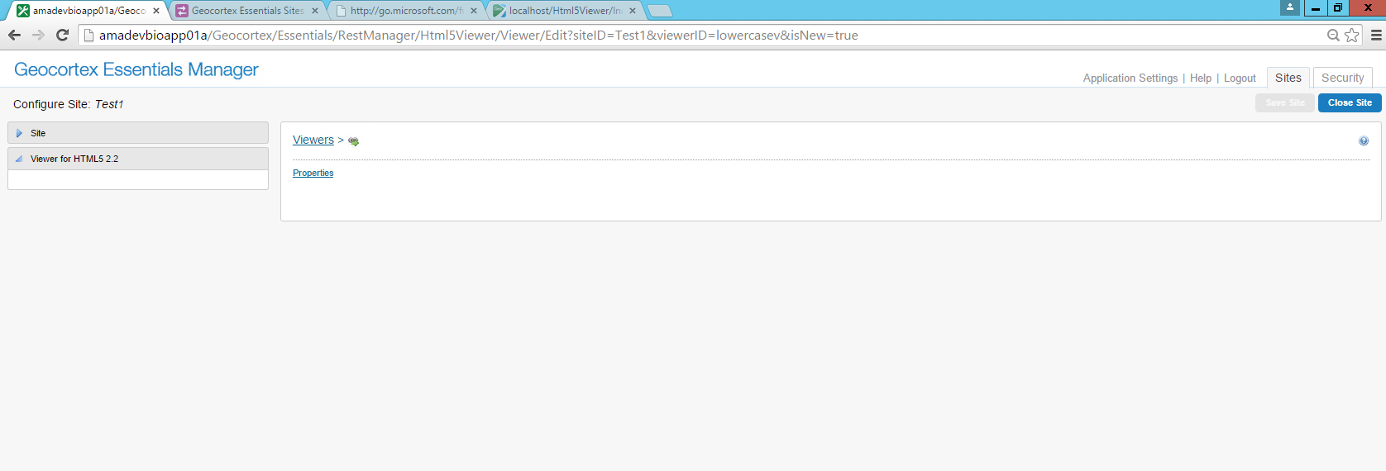Screen dimensions: 1386x471
Task: Click the browser forward arrow
Action: pos(38,35)
